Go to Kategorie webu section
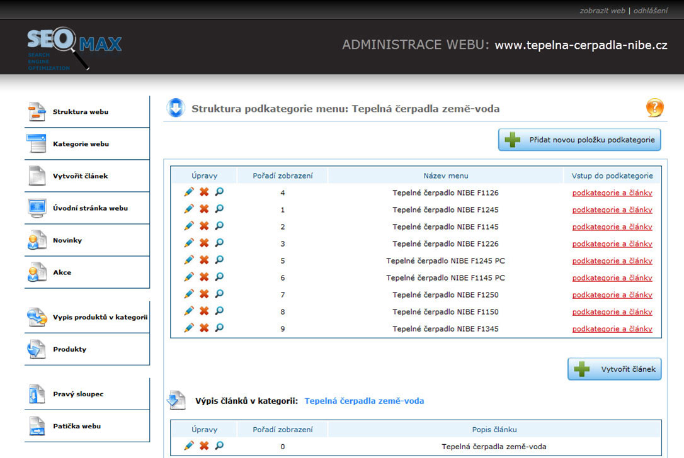 pyautogui.click(x=87, y=144)
